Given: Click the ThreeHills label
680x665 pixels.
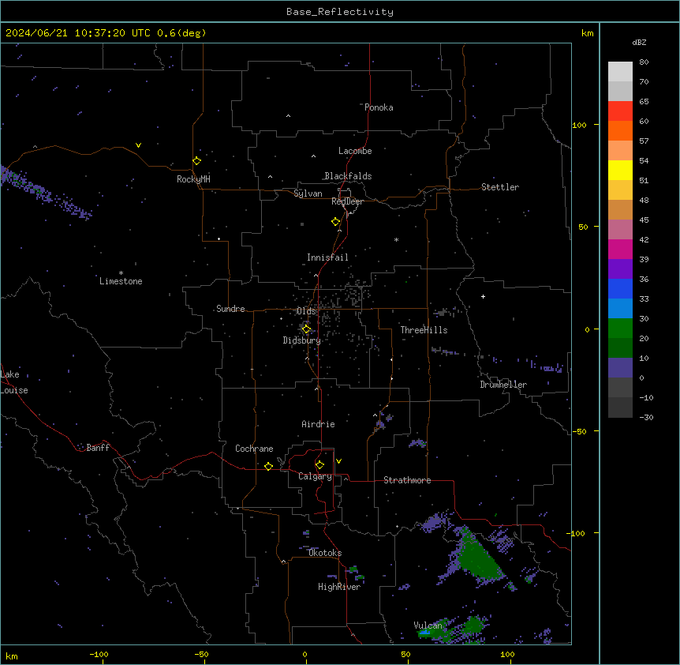Looking at the screenshot, I should point(424,330).
